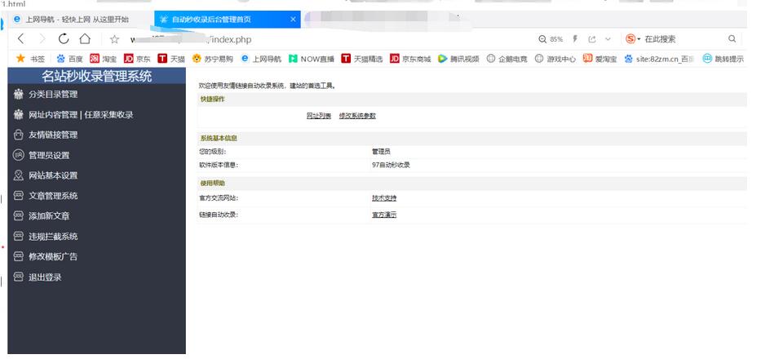Open the 跳转提示 bookmark
Screen dimensions: 761x359
723,59
